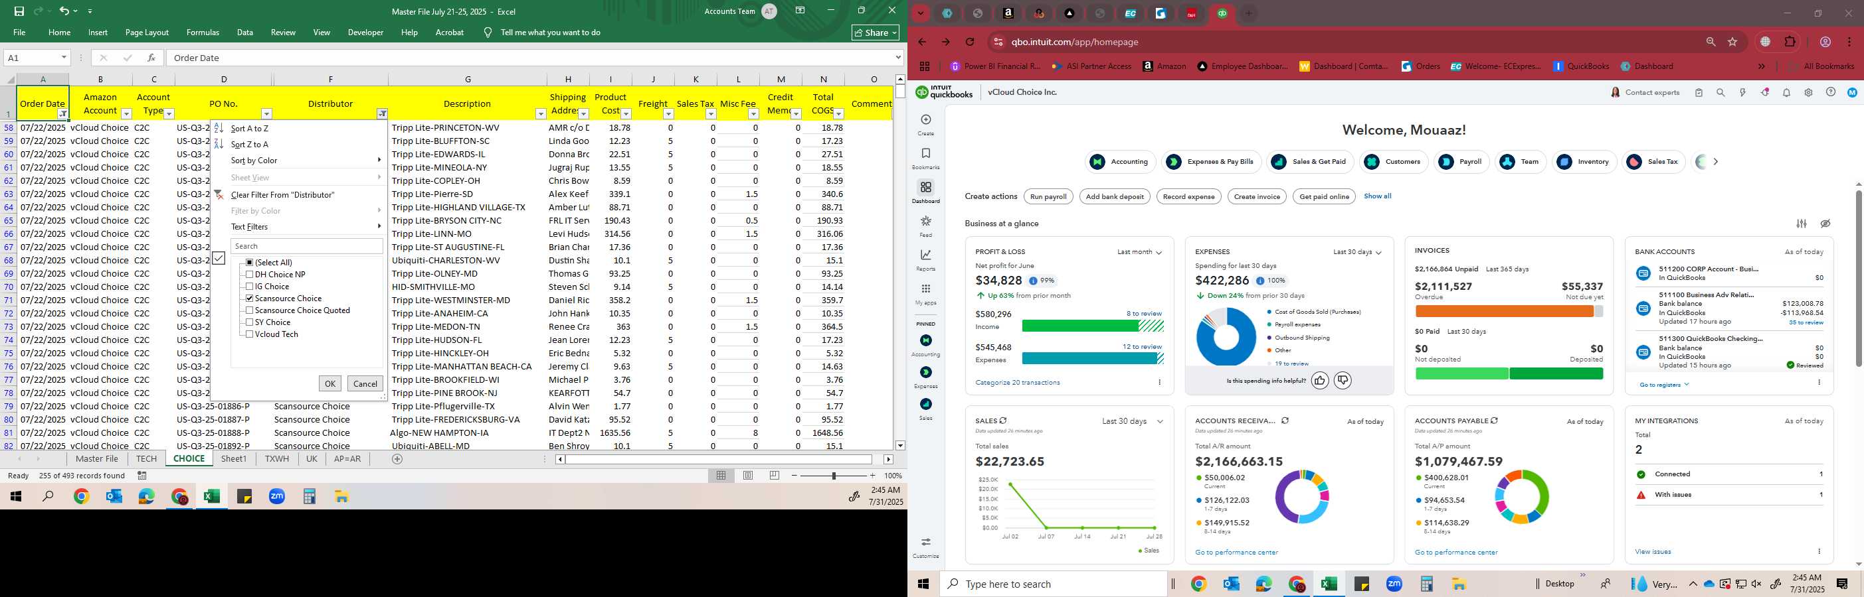Open the PO No. column filter dropdown
The height and width of the screenshot is (597, 1864).
pyautogui.click(x=266, y=114)
